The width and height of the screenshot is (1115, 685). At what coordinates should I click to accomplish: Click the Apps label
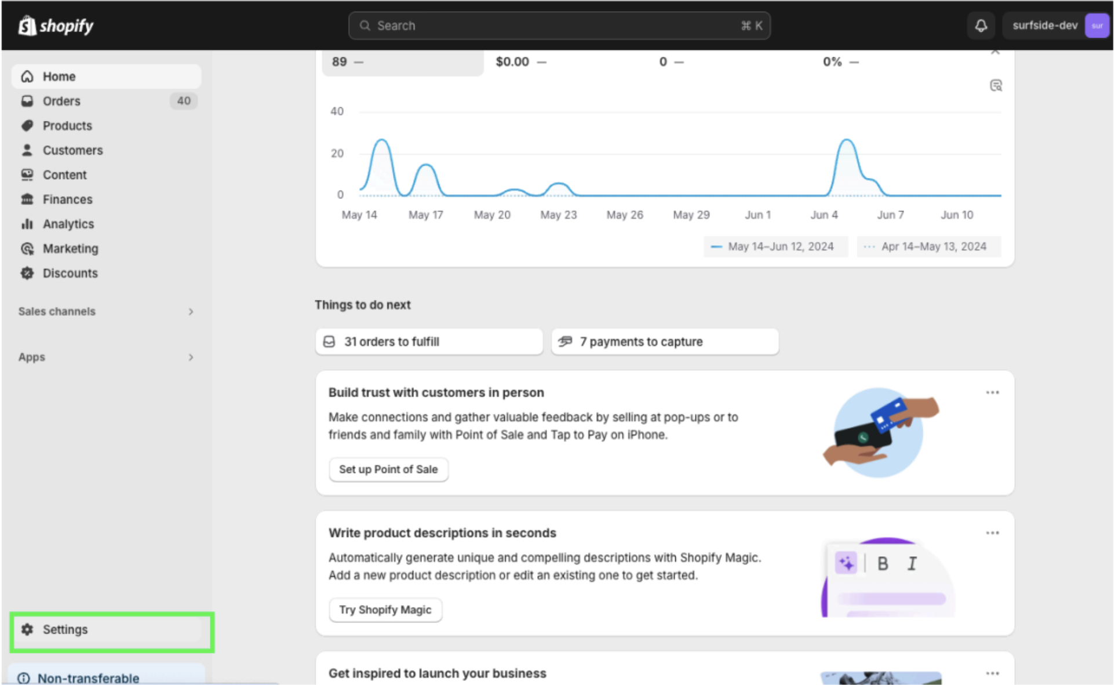click(31, 357)
